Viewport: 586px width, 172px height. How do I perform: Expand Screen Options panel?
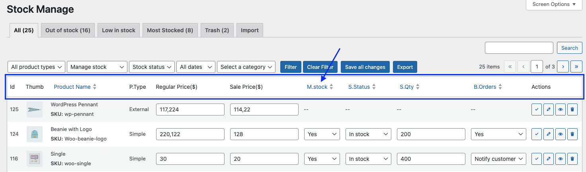(x=554, y=4)
